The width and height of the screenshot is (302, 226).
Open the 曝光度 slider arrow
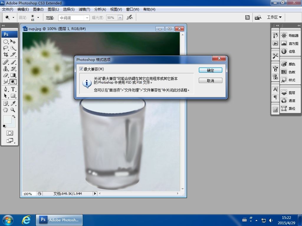120,18
